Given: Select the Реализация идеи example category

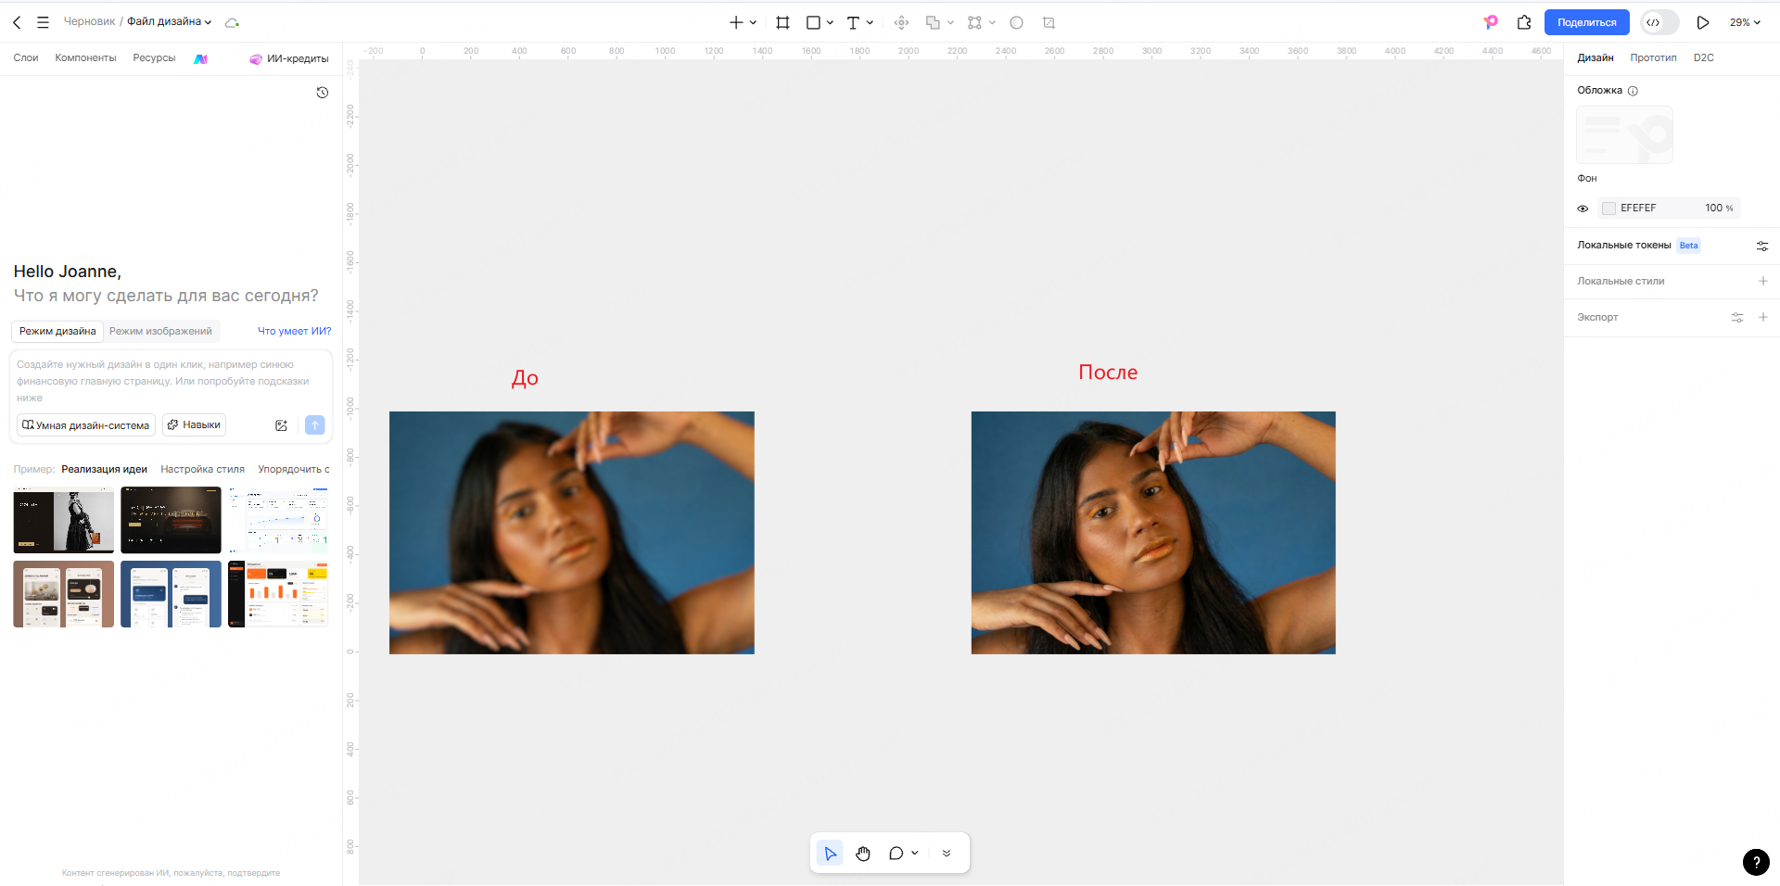Looking at the screenshot, I should pos(104,469).
